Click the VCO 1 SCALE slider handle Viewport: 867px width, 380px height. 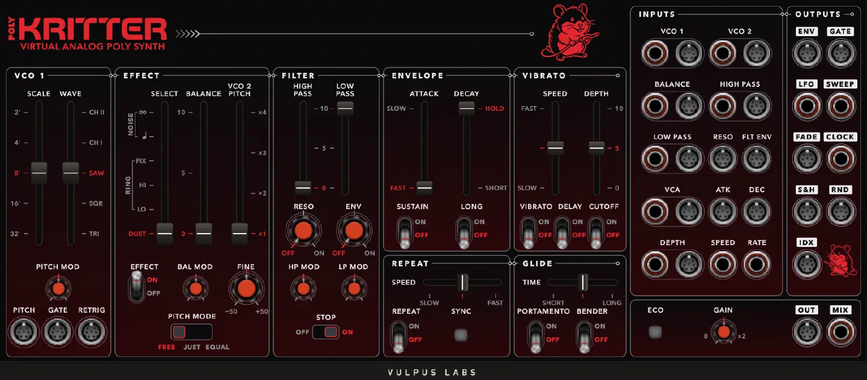(x=39, y=173)
